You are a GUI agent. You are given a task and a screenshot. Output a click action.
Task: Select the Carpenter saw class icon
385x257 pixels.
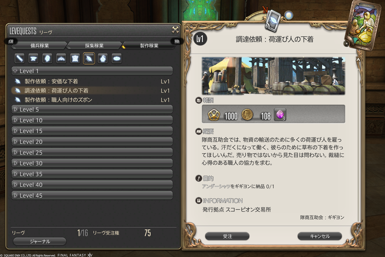[20, 58]
